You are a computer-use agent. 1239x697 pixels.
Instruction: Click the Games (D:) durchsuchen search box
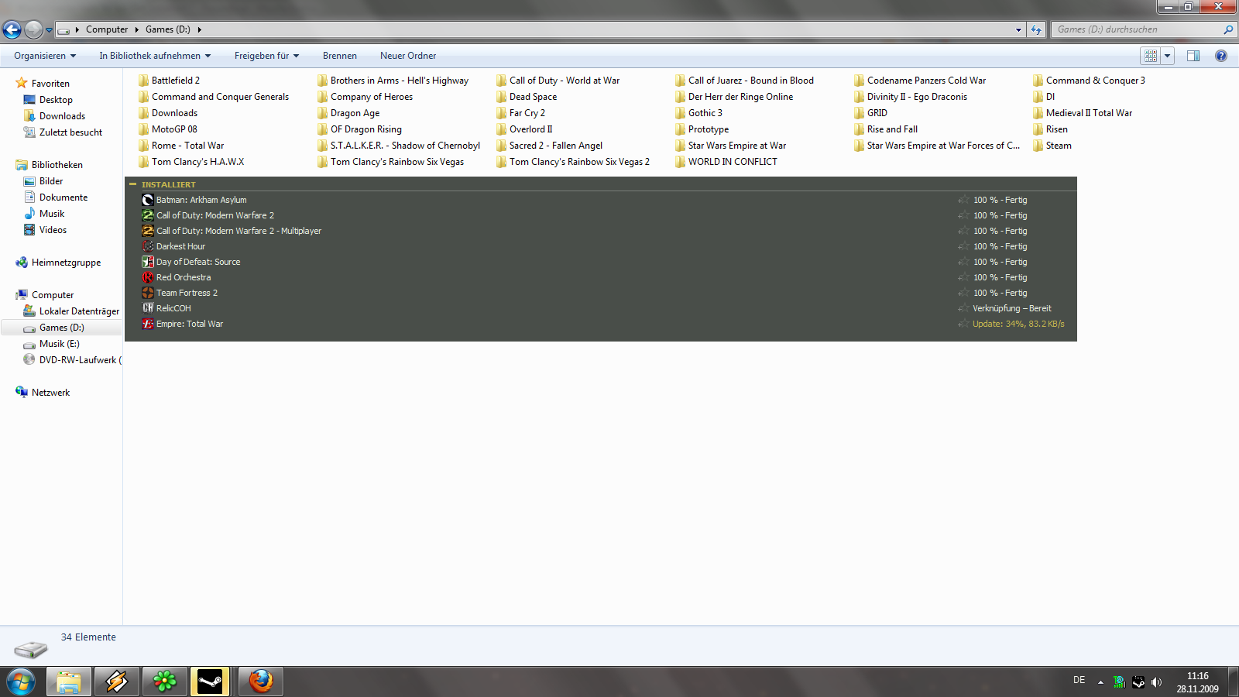pyautogui.click(x=1143, y=29)
